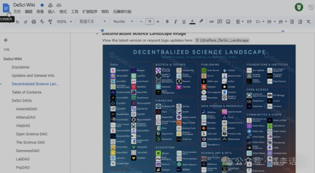
Task: Open the 无障碍功能 menu
Action: tap(122, 12)
